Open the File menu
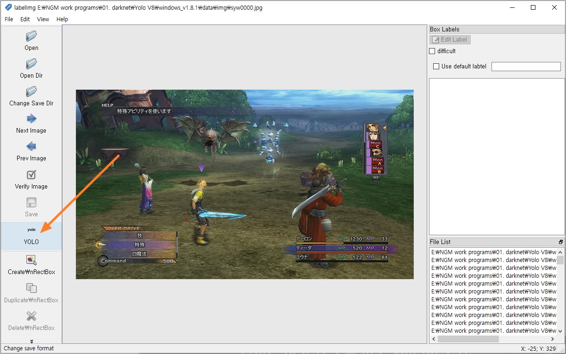Viewport: 566px width, 354px height. [x=9, y=19]
